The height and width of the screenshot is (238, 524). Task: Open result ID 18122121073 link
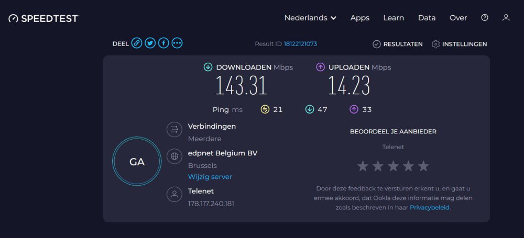tap(300, 44)
